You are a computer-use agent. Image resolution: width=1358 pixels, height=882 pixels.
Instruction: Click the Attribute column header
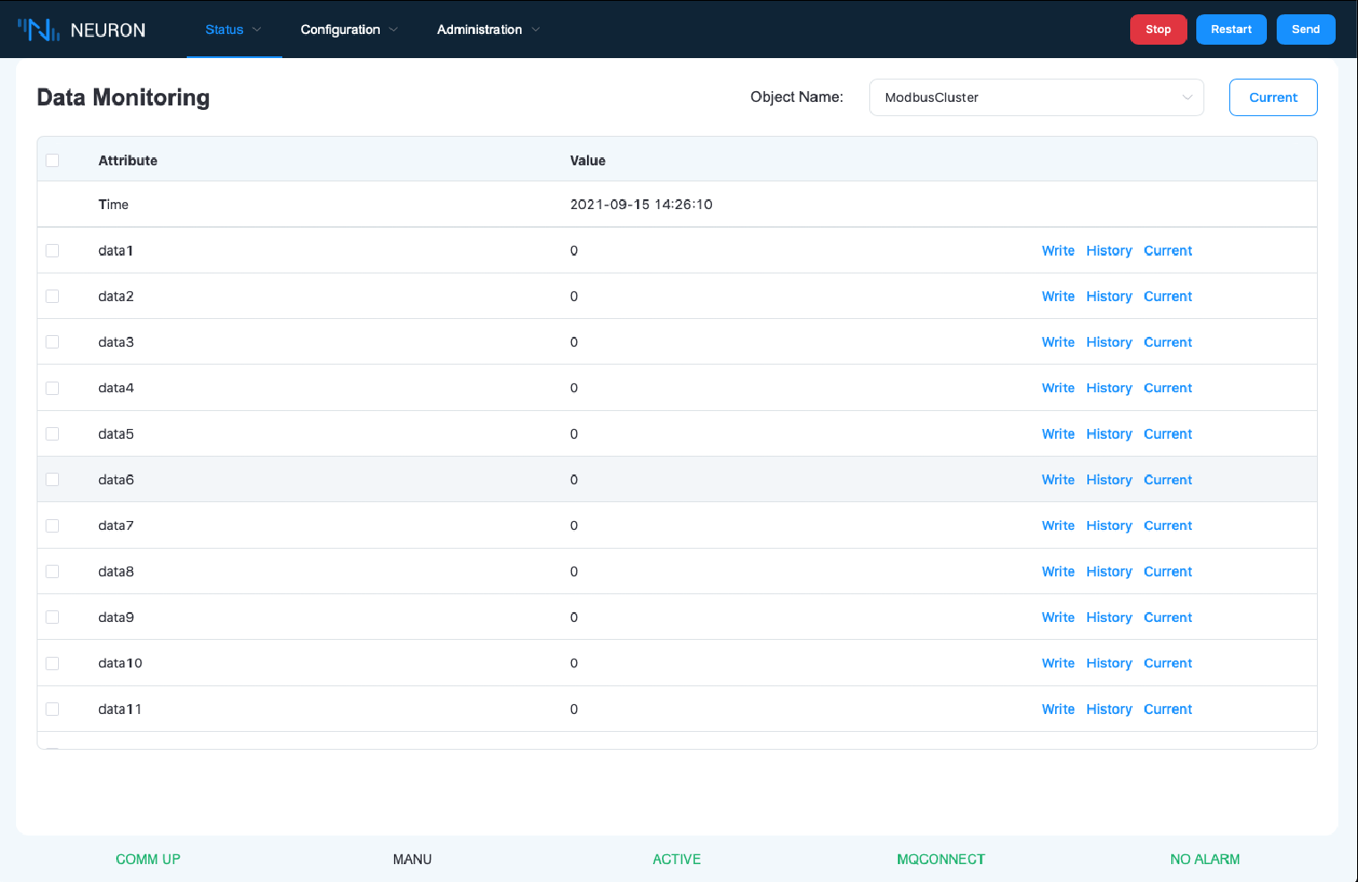click(128, 160)
